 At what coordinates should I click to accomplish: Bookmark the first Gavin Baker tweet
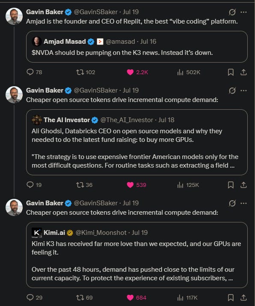(x=231, y=72)
